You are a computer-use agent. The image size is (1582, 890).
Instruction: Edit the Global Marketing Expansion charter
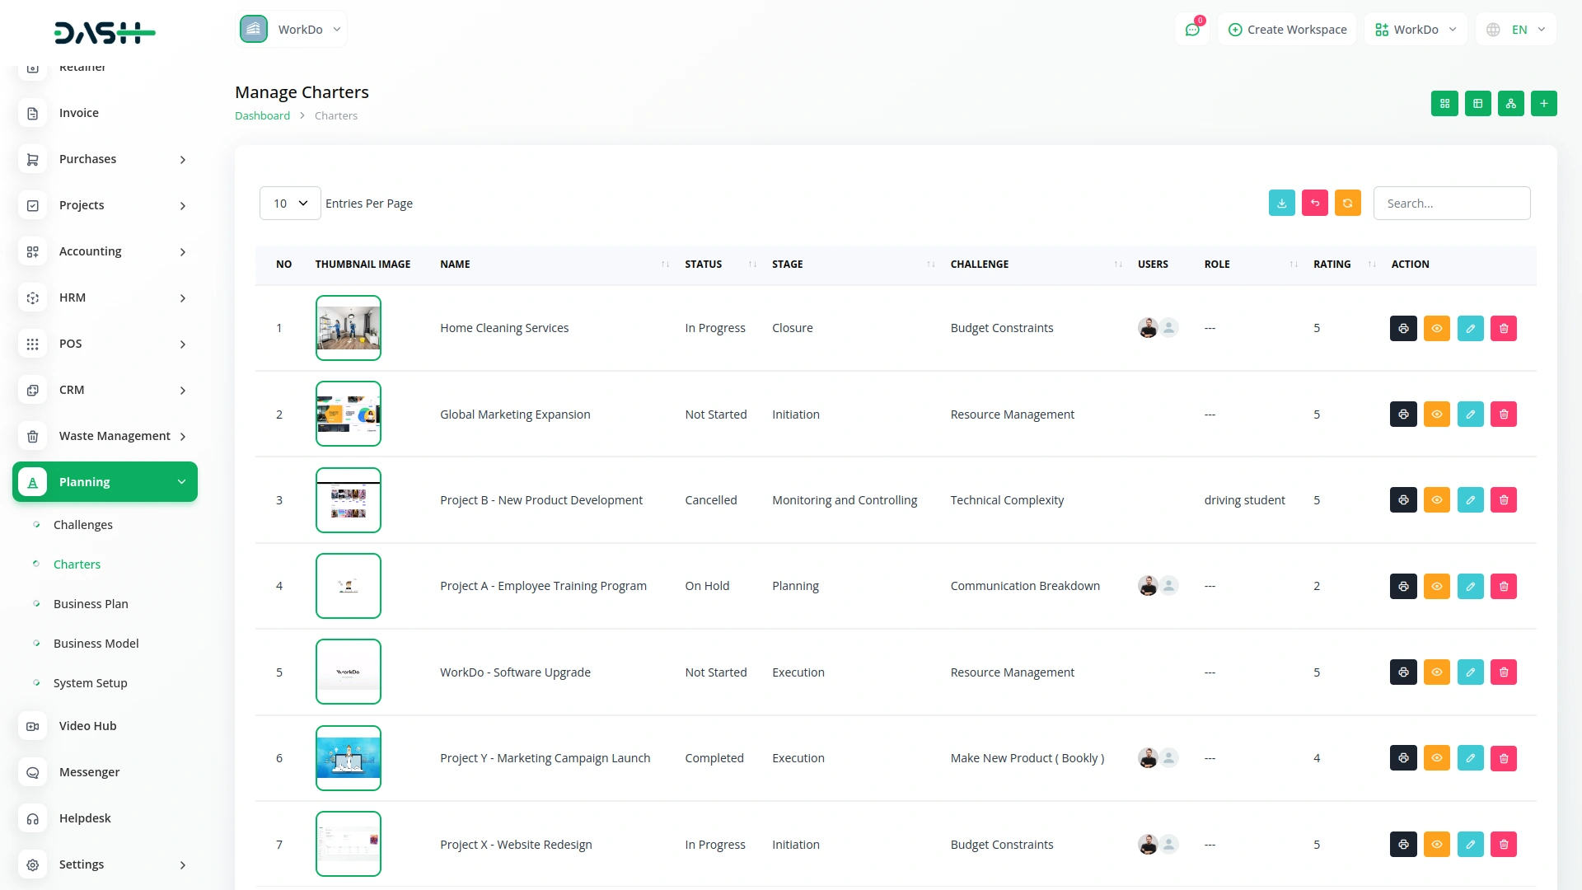point(1470,415)
